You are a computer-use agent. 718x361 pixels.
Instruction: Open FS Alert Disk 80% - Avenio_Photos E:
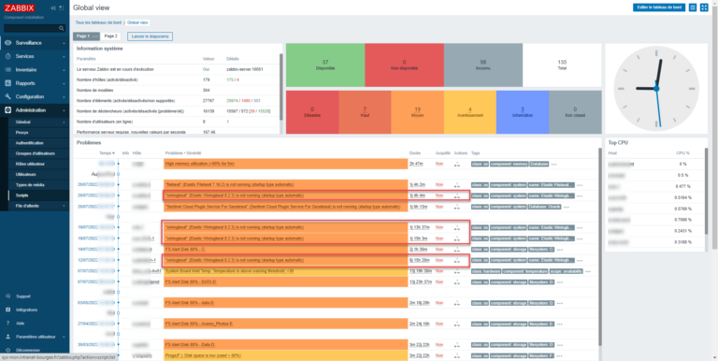pos(199,324)
